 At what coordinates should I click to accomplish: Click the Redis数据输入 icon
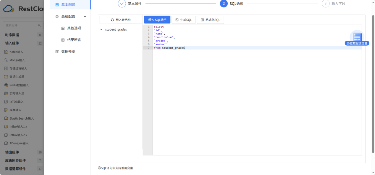(6, 85)
